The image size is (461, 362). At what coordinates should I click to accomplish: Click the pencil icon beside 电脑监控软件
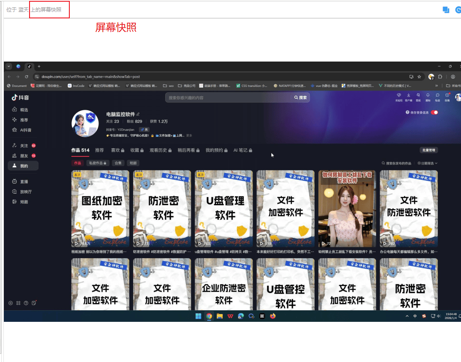(x=138, y=115)
